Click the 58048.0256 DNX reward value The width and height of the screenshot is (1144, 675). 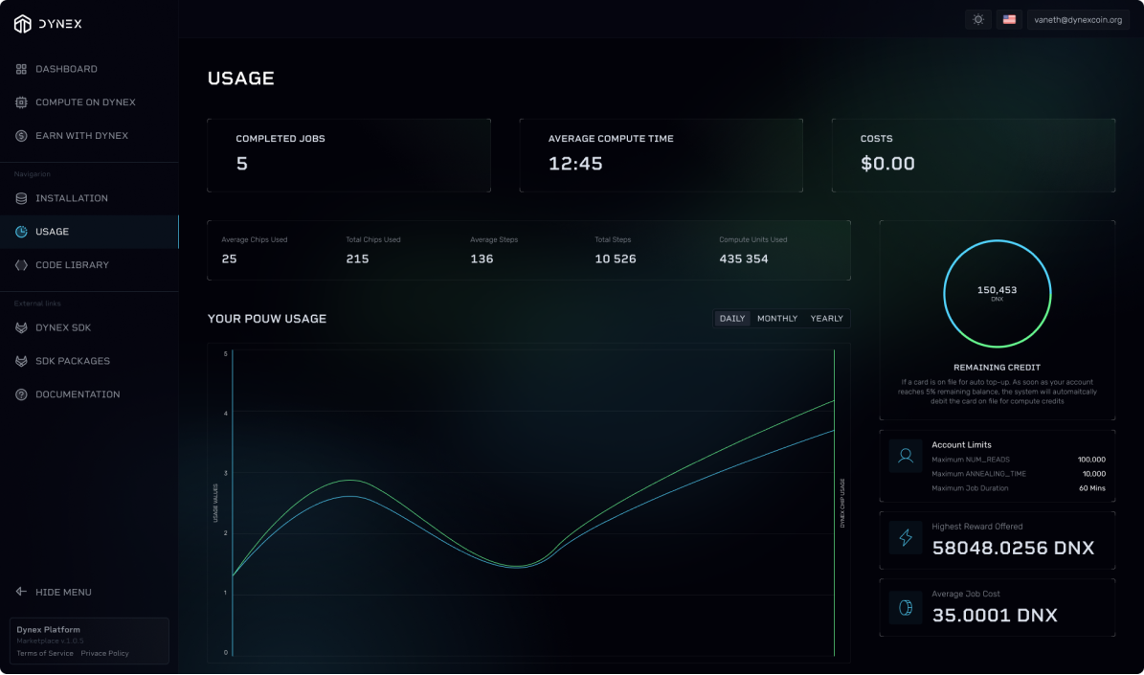click(1014, 548)
